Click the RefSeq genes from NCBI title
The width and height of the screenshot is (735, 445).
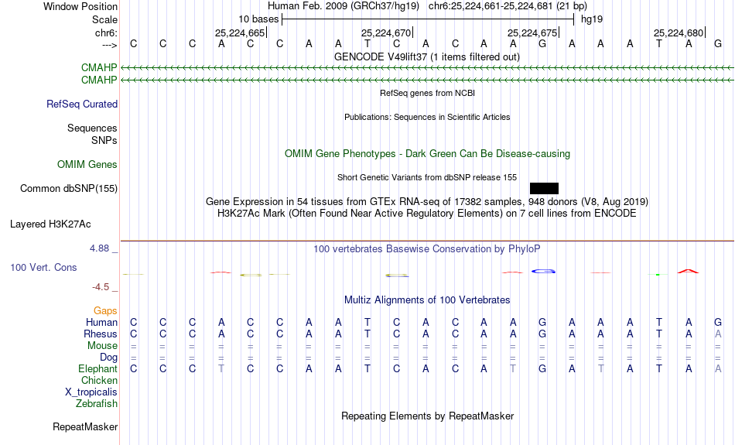click(428, 93)
